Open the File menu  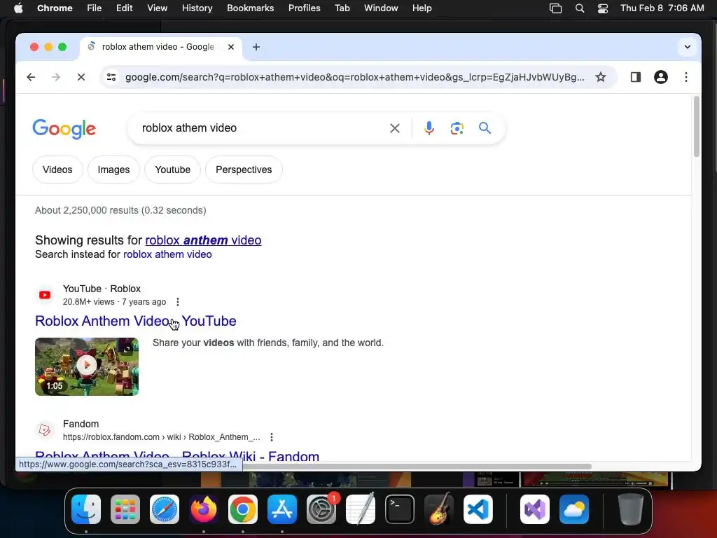coord(95,8)
